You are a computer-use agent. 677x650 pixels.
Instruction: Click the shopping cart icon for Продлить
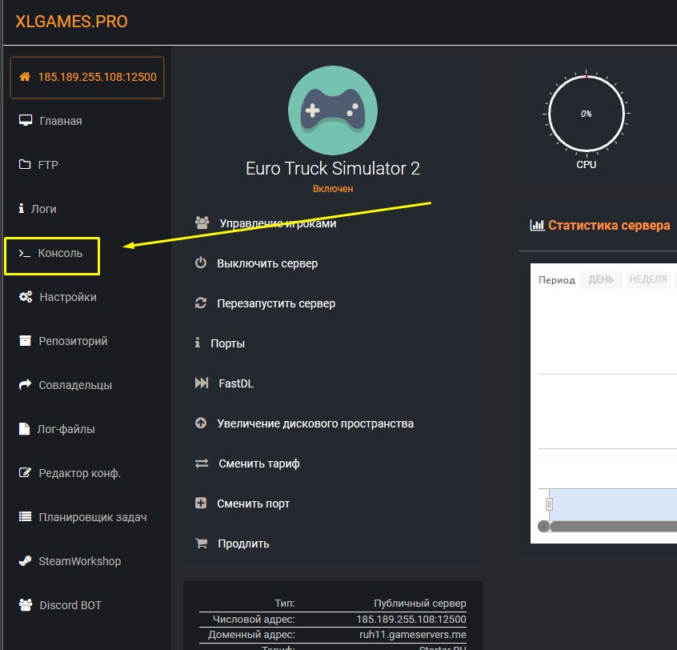pos(202,544)
